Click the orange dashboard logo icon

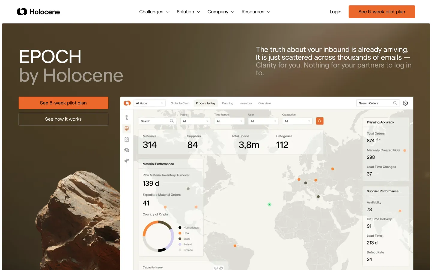127,103
